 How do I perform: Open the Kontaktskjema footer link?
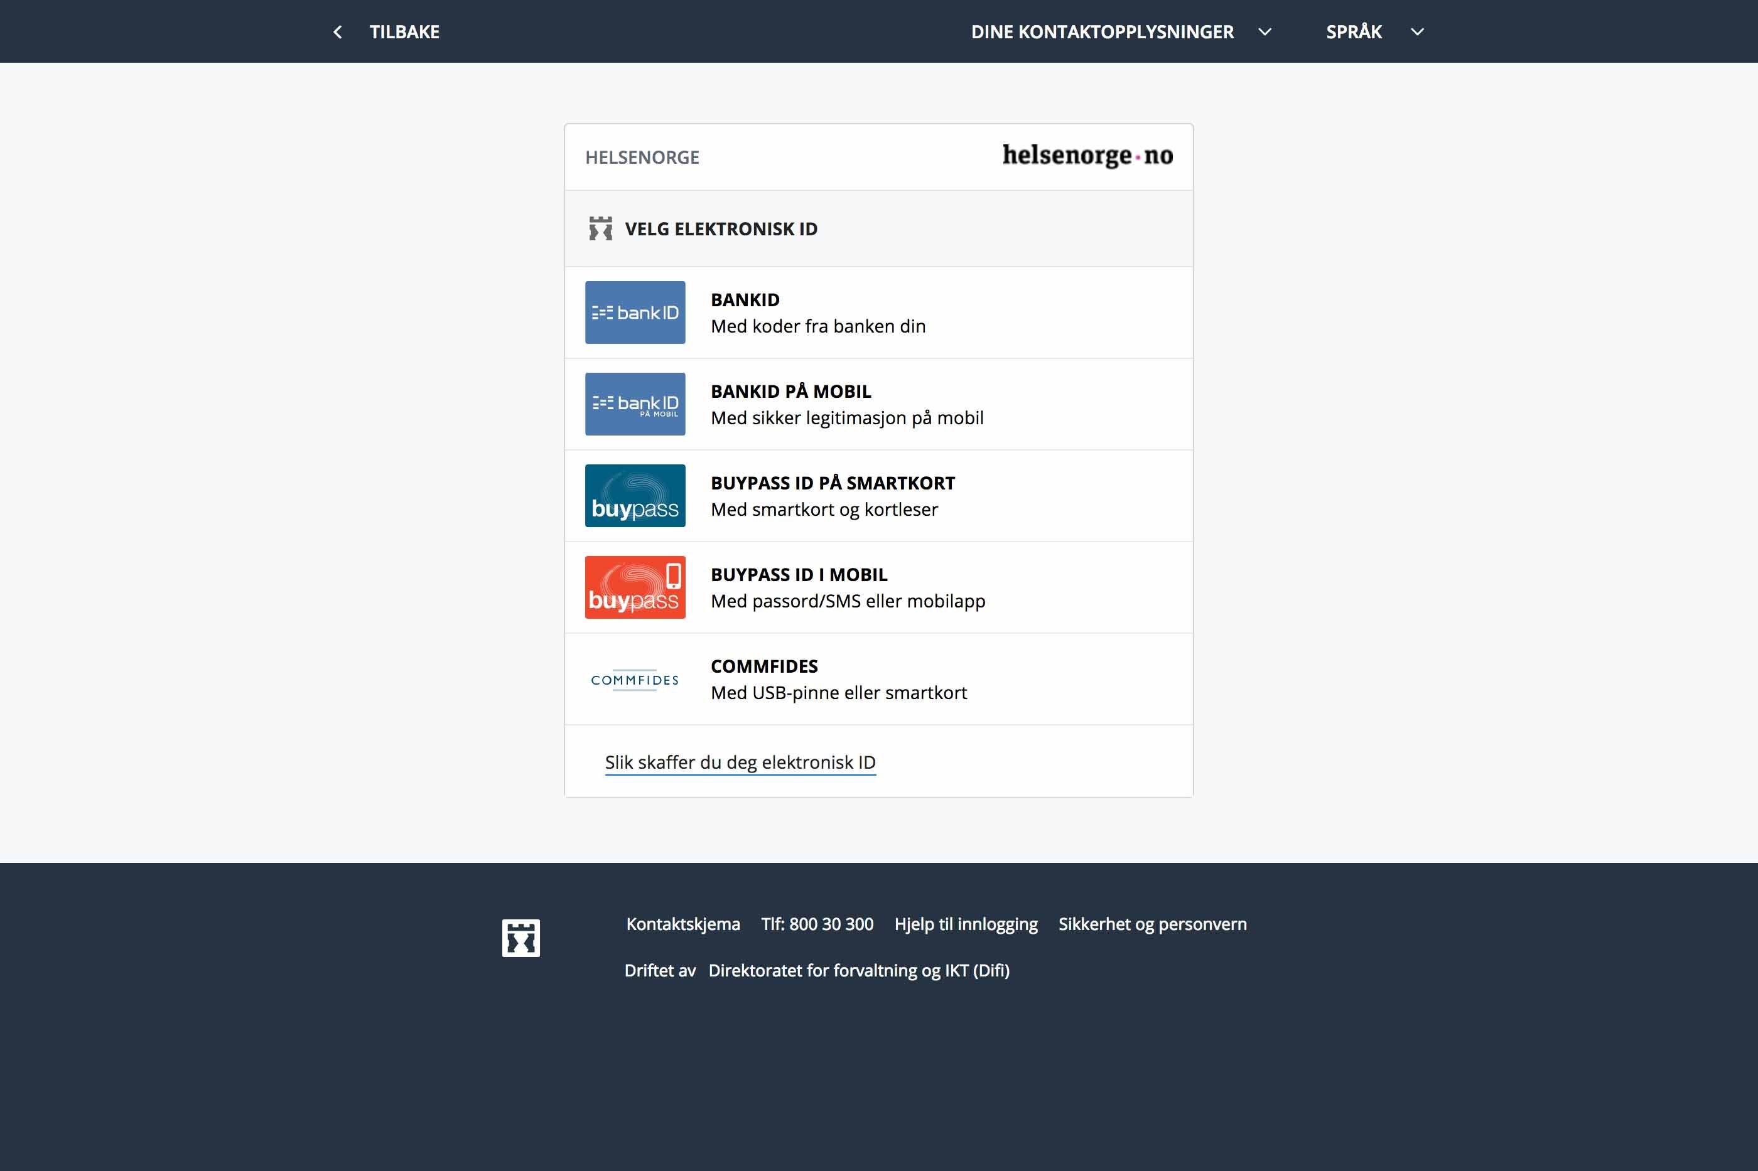click(683, 924)
